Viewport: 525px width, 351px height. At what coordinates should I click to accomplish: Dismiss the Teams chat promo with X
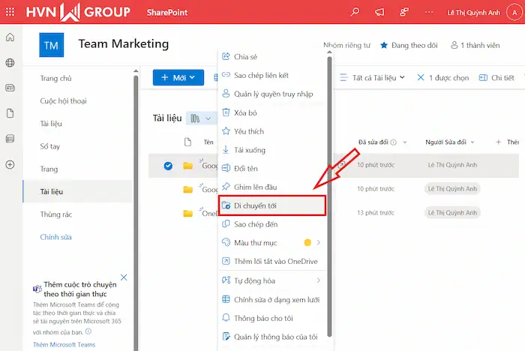(124, 277)
